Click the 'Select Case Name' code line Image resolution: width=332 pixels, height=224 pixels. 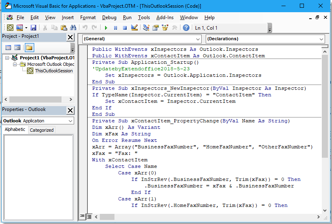tap(131, 166)
